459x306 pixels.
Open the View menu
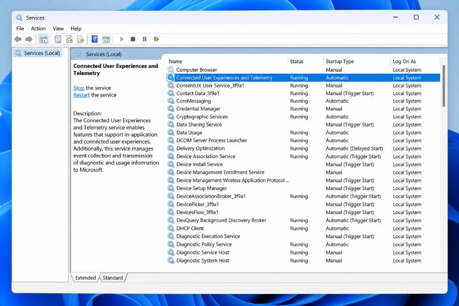pos(58,28)
